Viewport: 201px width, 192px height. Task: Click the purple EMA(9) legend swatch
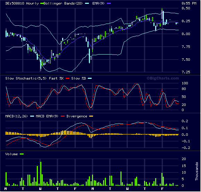click(109, 3)
